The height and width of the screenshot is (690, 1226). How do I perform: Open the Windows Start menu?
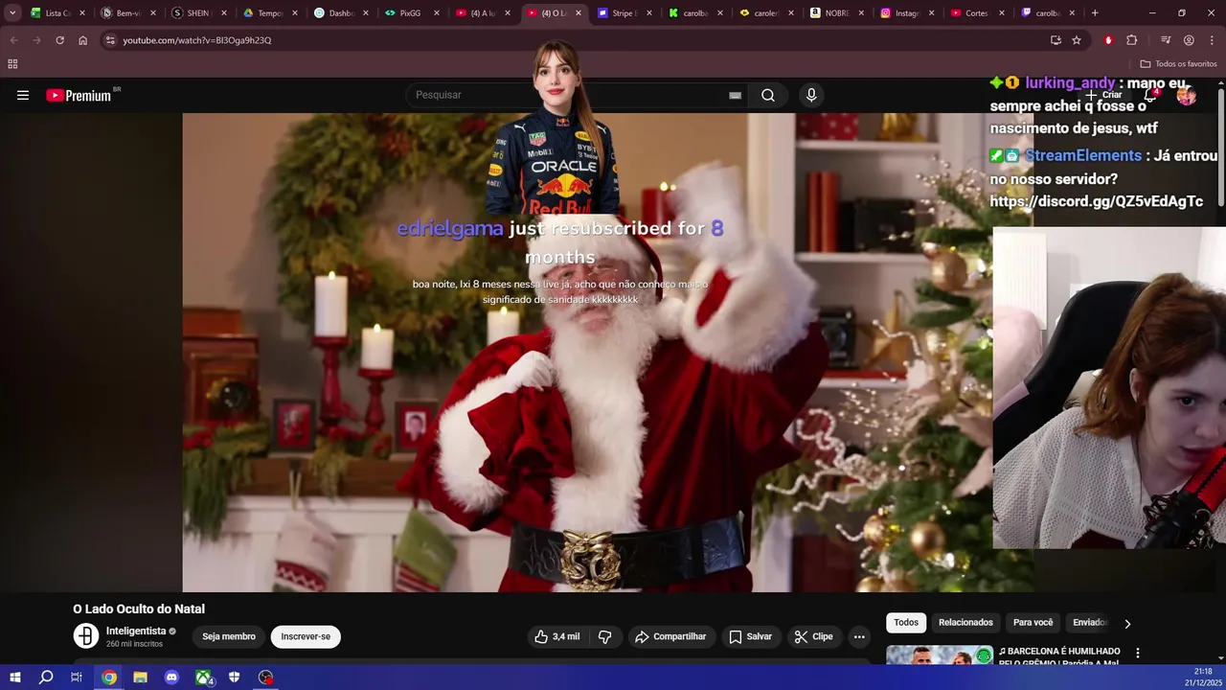coord(14,678)
